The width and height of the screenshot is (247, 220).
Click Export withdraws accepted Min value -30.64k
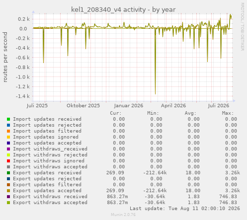pyautogui.click(x=155, y=203)
